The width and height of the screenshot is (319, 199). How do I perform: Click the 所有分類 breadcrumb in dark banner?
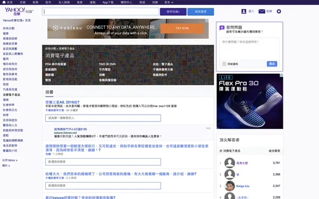pyautogui.click(x=51, y=49)
